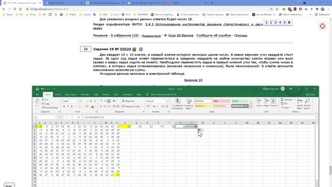Image resolution: width=332 pixels, height=187 pixels.
Task: Click the Insert Function fx button
Action: pos(78,117)
